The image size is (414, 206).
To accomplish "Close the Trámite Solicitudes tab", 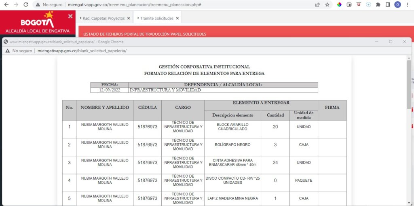I will 177,18.
